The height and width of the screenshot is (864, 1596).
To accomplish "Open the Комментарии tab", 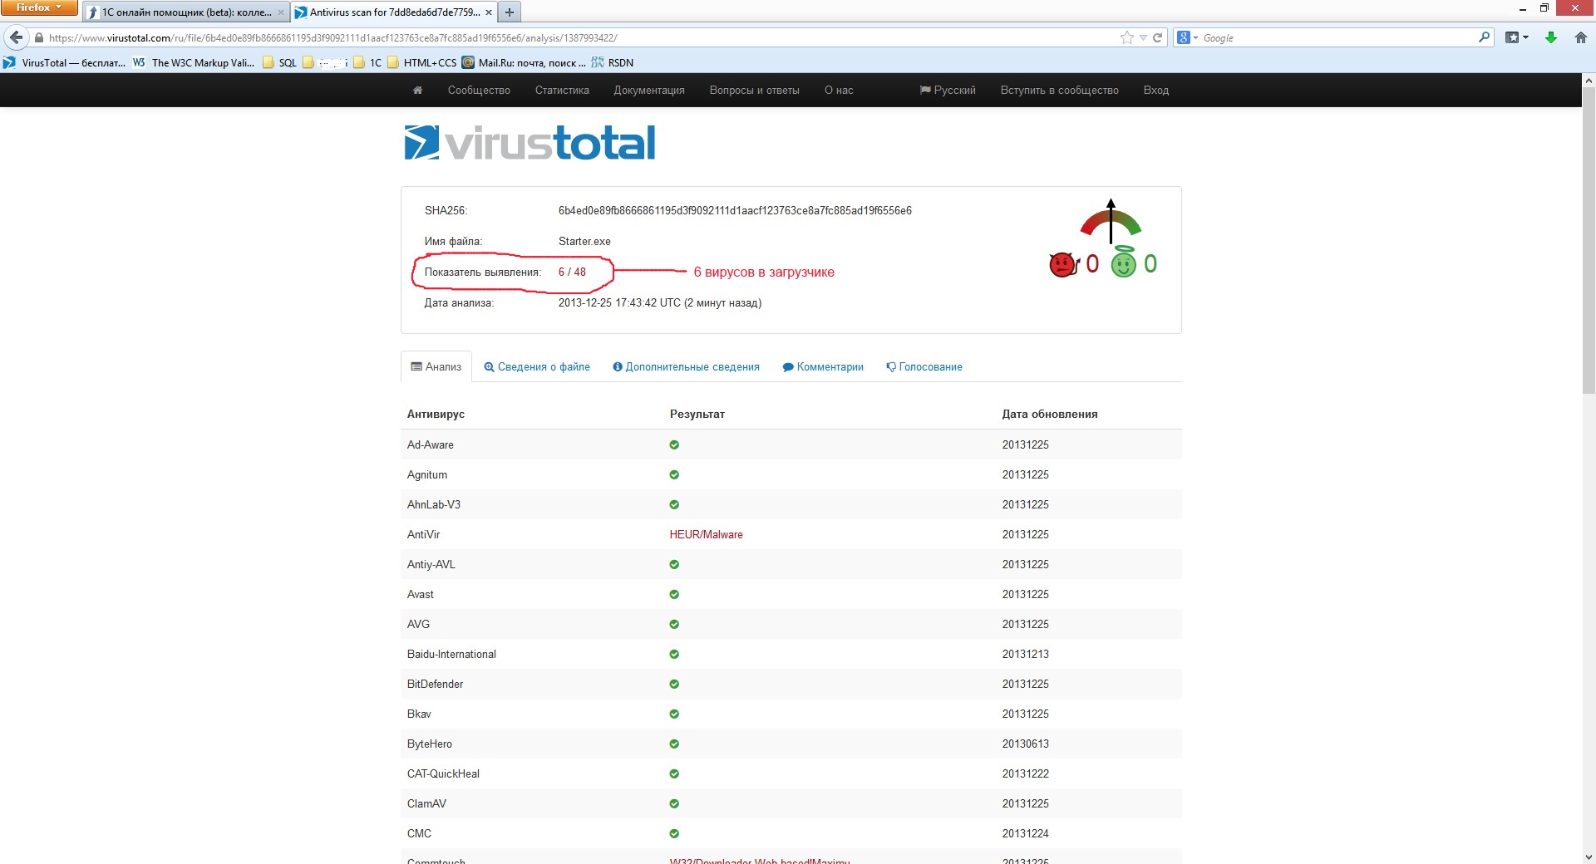I will click(x=823, y=366).
